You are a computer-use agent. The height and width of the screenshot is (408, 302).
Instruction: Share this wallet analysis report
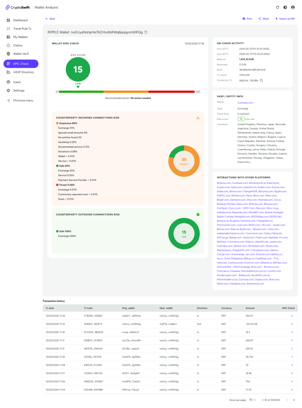click(263, 19)
